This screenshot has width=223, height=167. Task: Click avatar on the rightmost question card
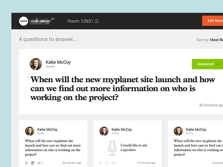178,131
